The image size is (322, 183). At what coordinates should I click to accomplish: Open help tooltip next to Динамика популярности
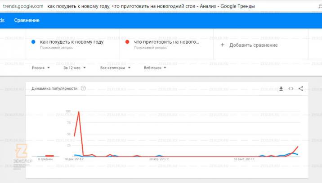tap(83, 88)
